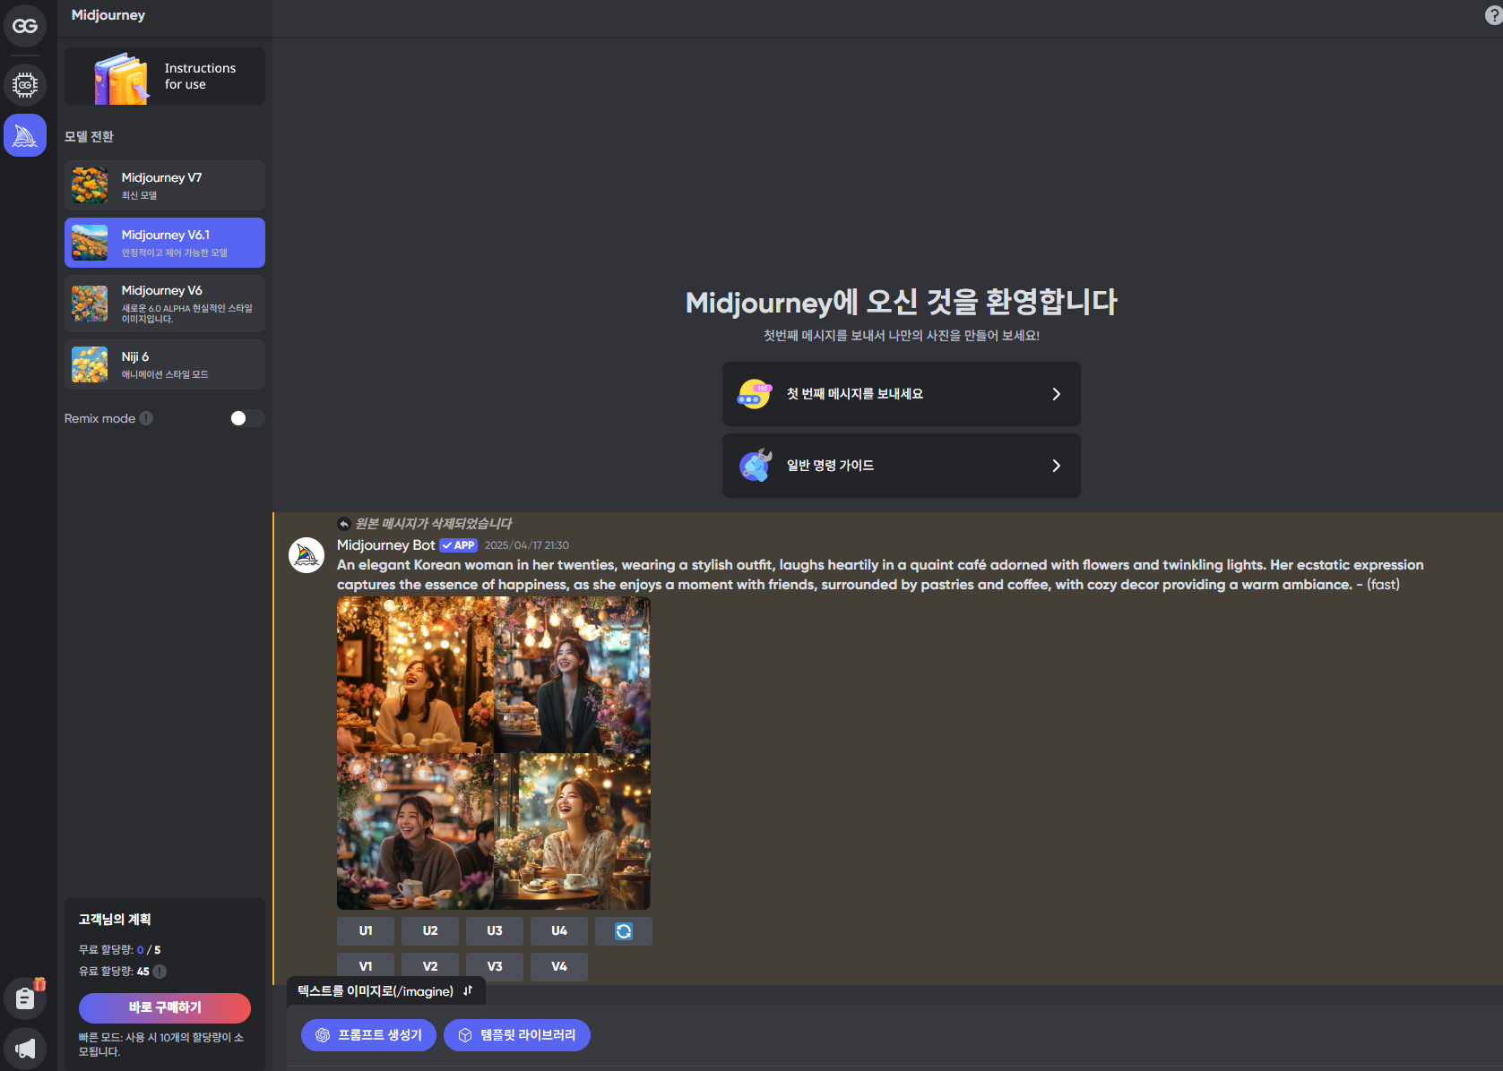
Task: Click the Midjourney page title
Action: [x=108, y=15]
